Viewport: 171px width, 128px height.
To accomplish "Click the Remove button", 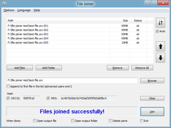I will click(x=118, y=68).
